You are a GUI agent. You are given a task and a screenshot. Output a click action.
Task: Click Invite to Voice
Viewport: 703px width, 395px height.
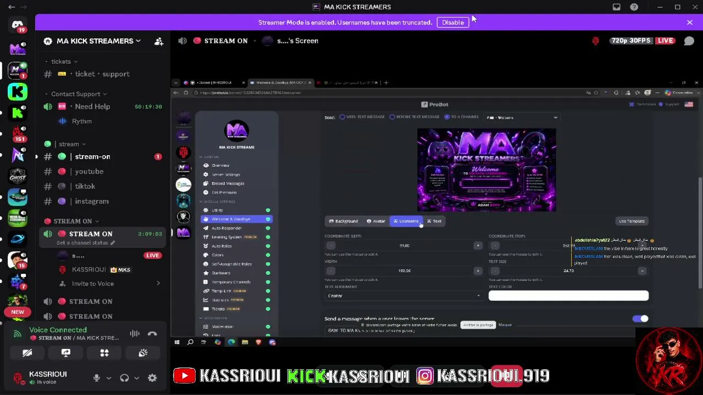coord(103,284)
